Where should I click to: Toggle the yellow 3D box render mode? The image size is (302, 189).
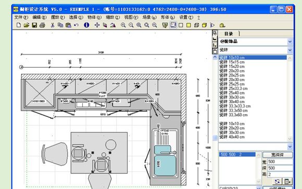pyautogui.click(x=204, y=25)
